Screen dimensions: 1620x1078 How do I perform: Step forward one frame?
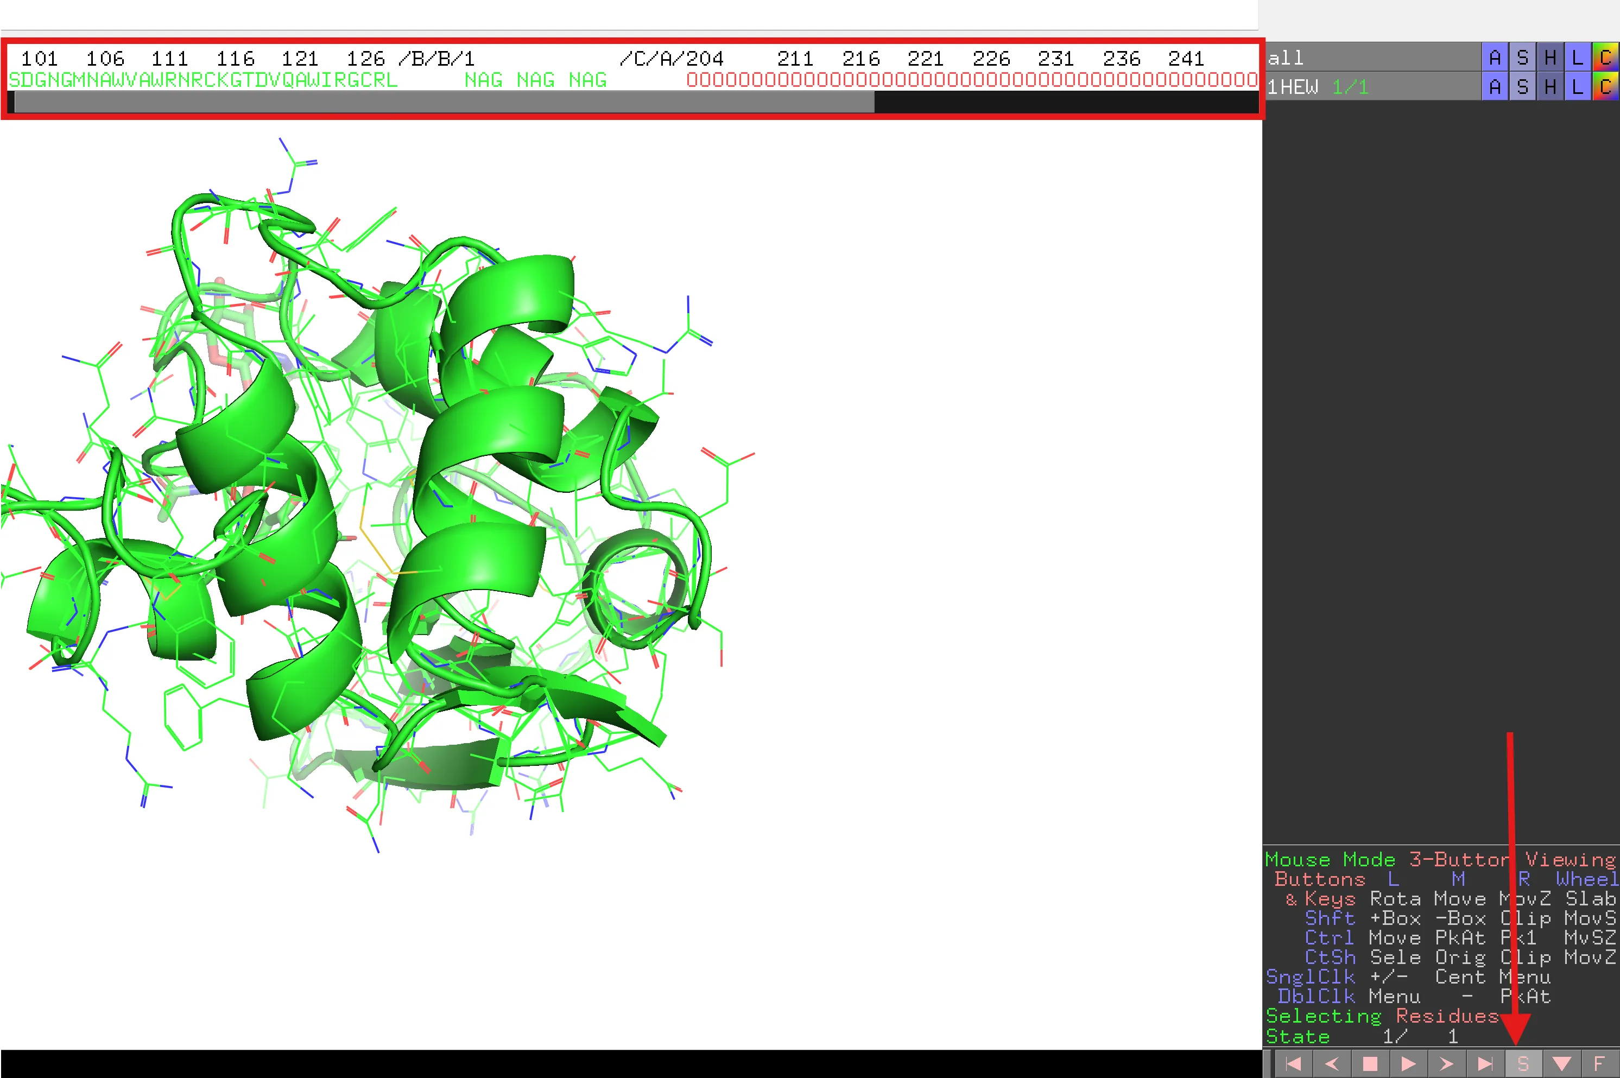[1446, 1063]
